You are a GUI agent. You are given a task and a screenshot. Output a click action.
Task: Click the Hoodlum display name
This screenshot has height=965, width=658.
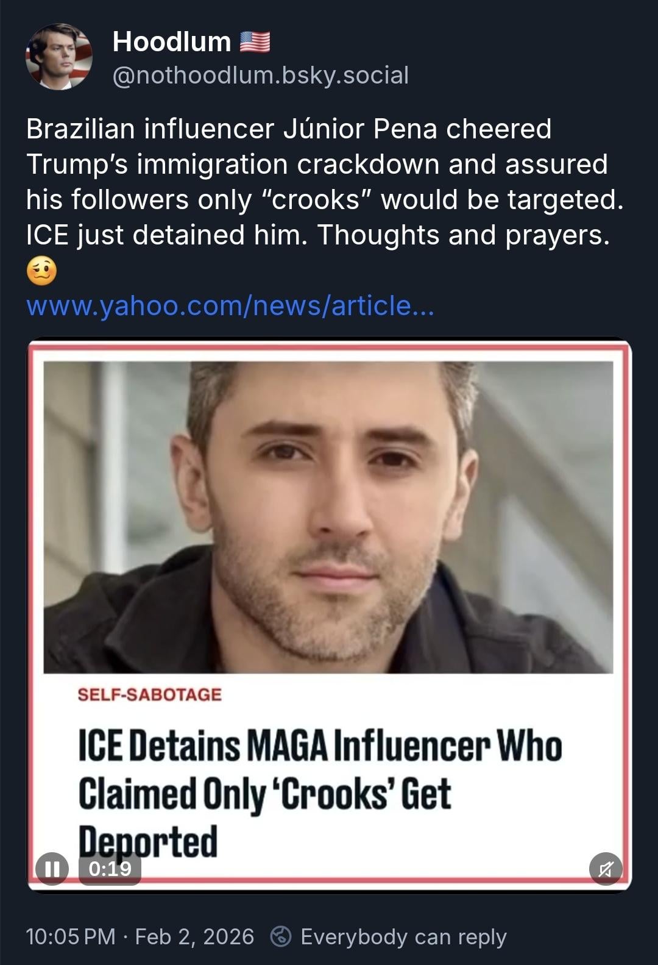[172, 41]
